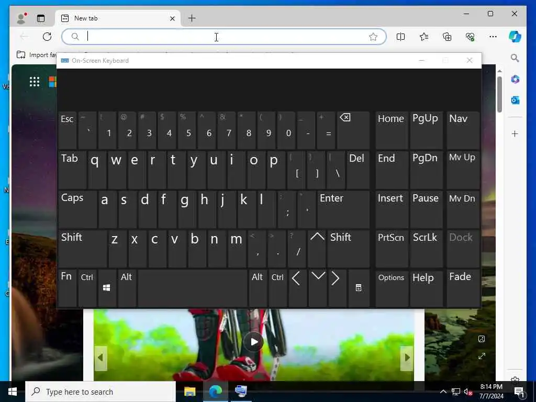Go to next carousel slide
This screenshot has width=536, height=402.
coord(407,358)
